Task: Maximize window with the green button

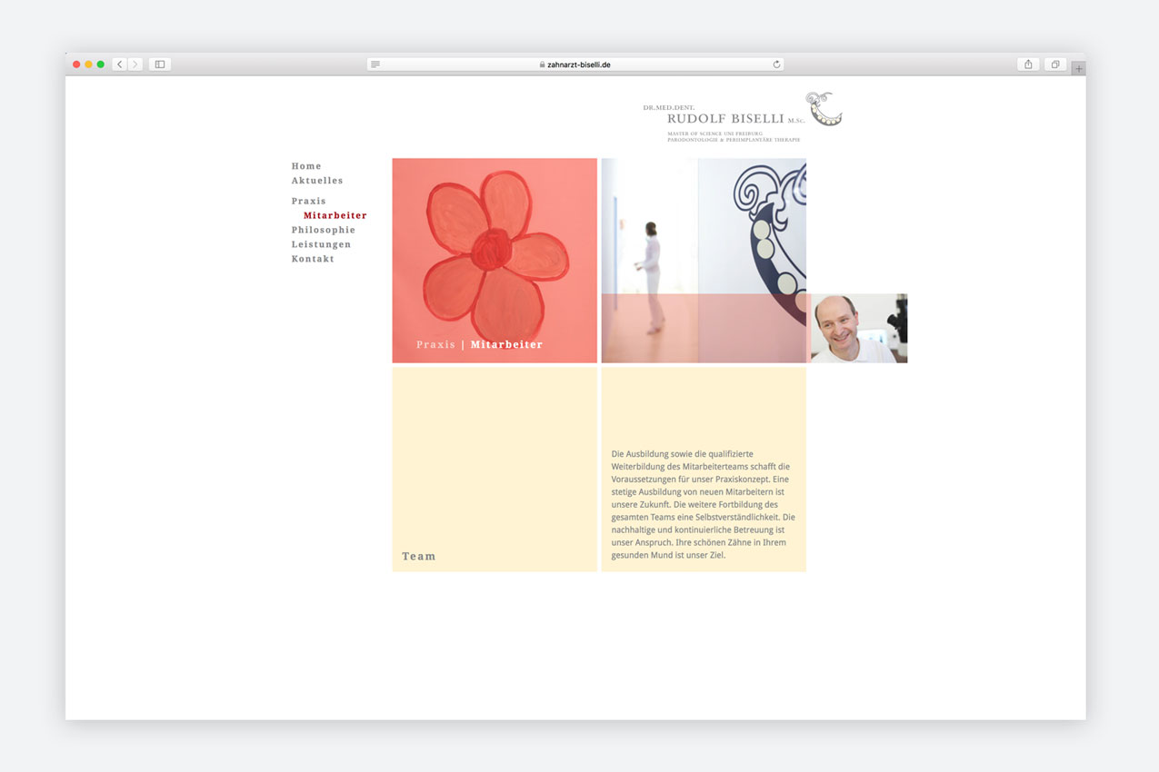Action: [x=101, y=64]
